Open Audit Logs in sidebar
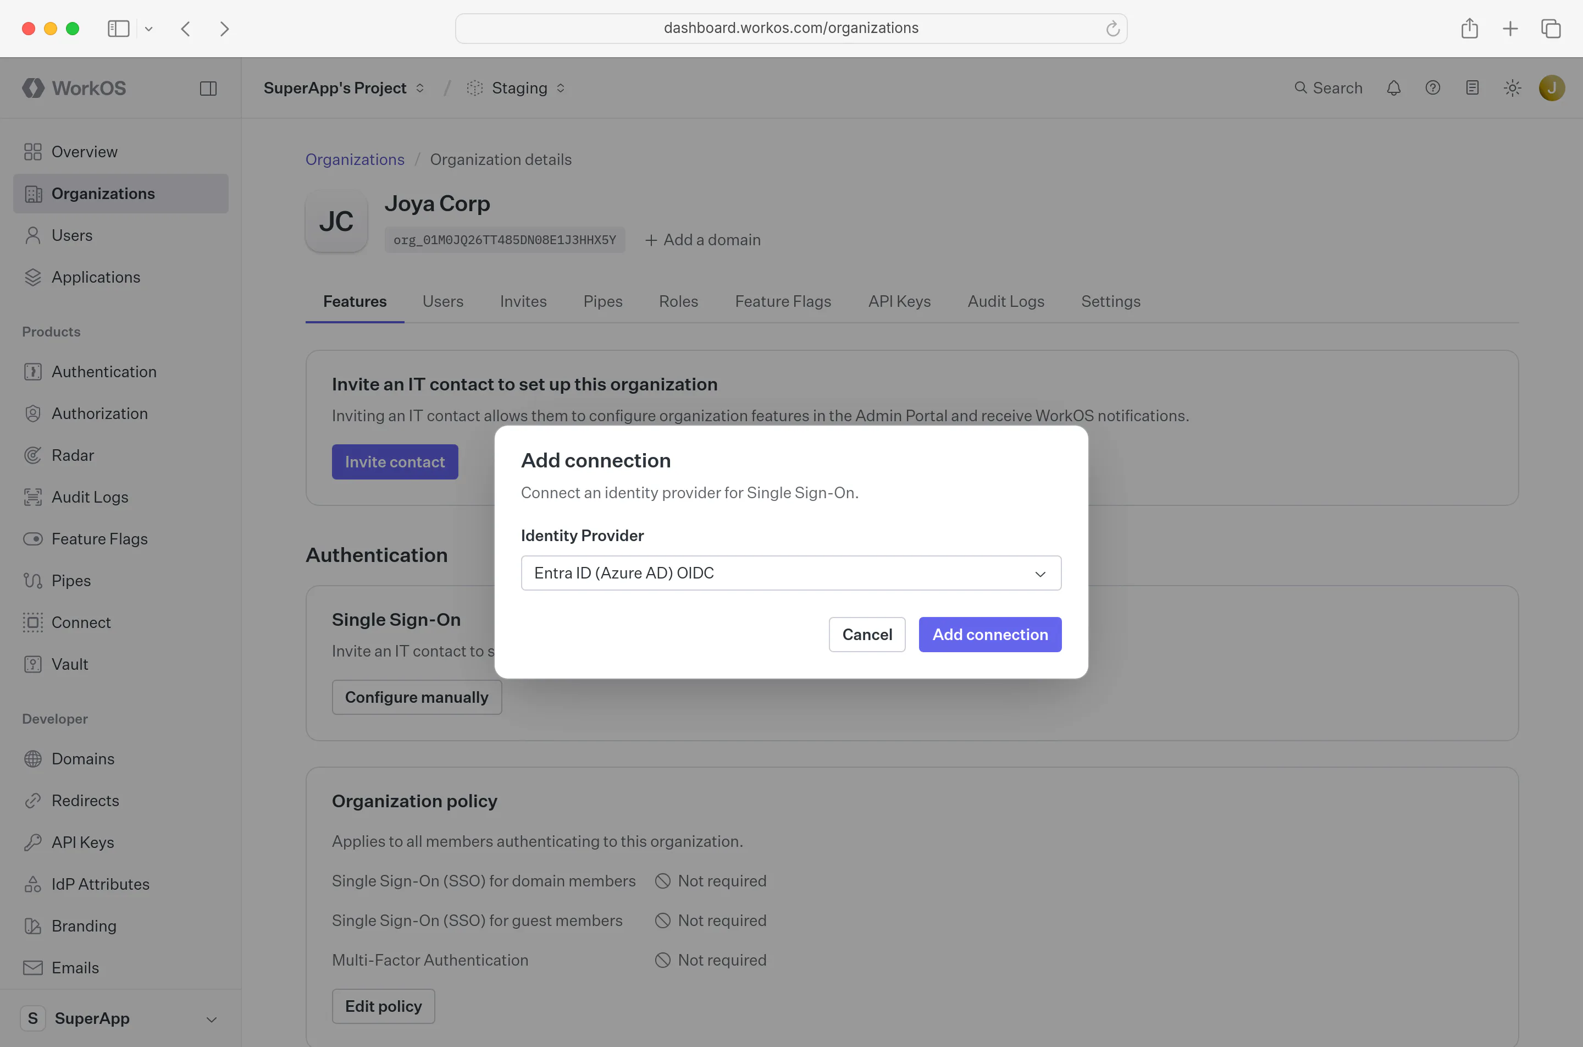The width and height of the screenshot is (1583, 1047). tap(121, 497)
